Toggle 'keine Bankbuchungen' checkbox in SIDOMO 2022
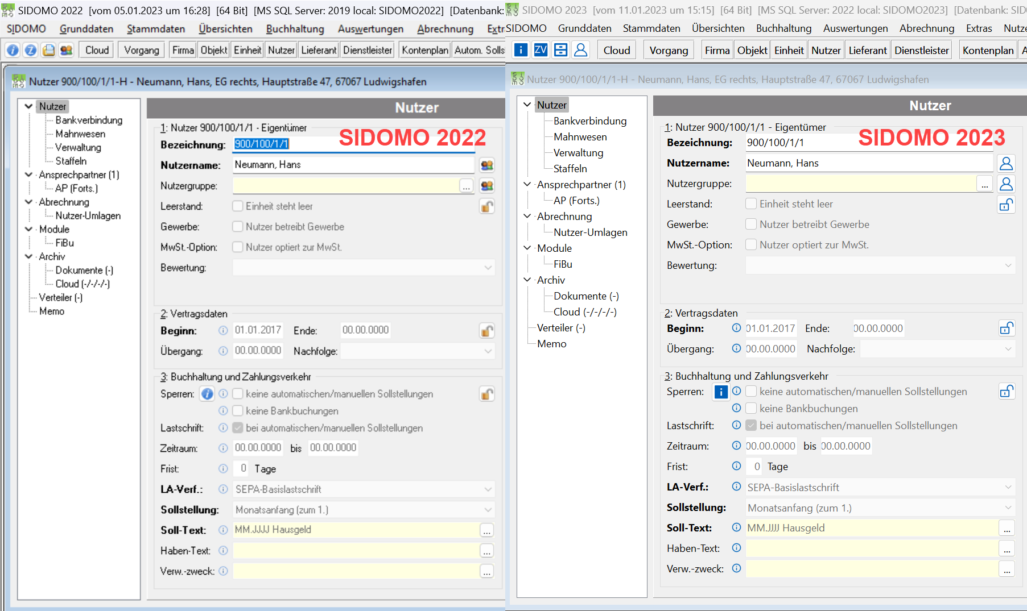Screen dimensions: 1027x611 (238, 410)
